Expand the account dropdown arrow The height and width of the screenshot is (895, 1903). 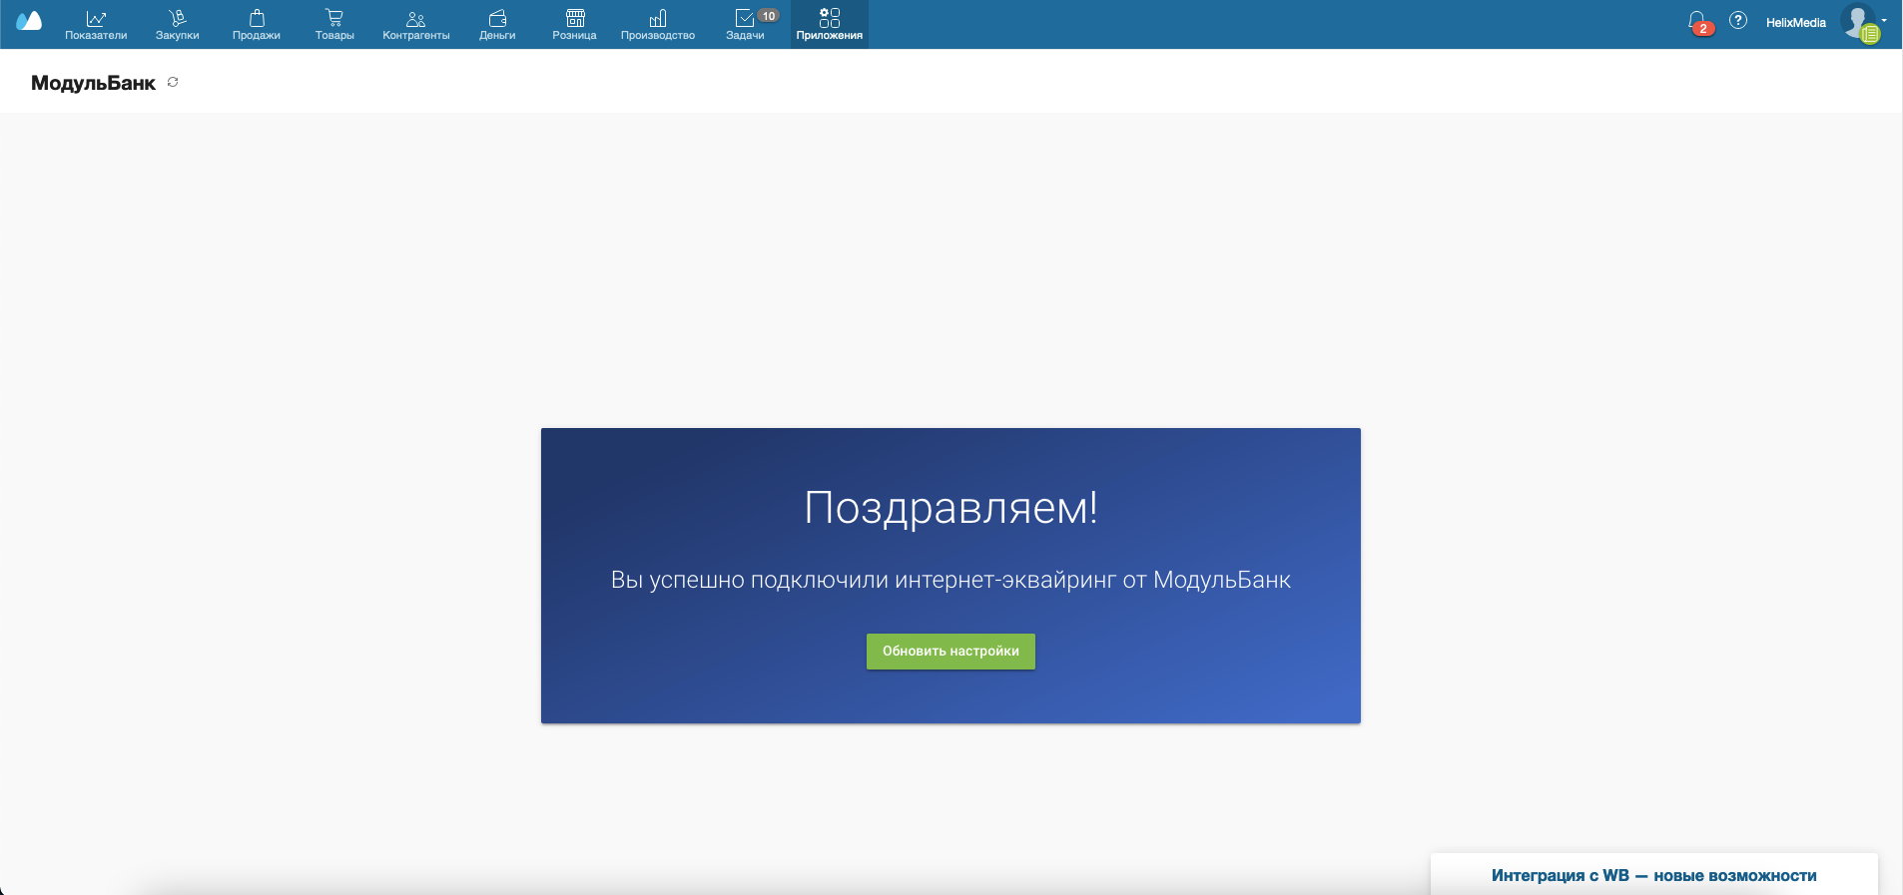[x=1884, y=20]
